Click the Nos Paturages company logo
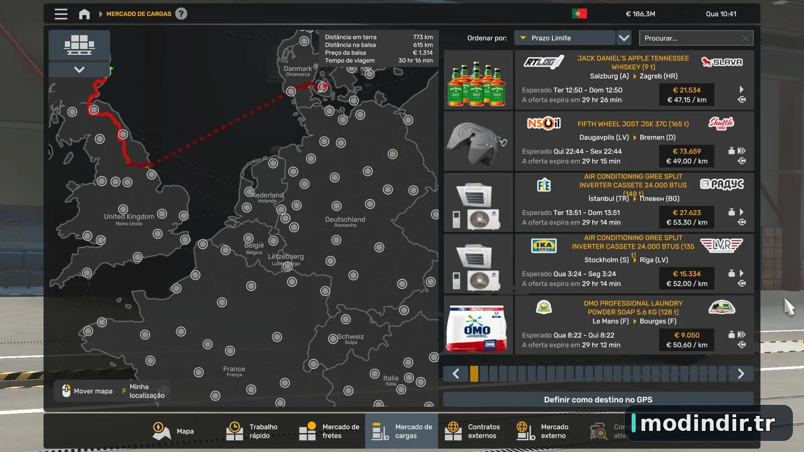Image resolution: width=804 pixels, height=452 pixels. [722, 307]
